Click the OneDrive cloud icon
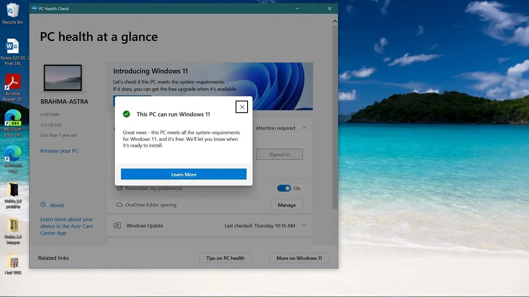 click(119, 205)
